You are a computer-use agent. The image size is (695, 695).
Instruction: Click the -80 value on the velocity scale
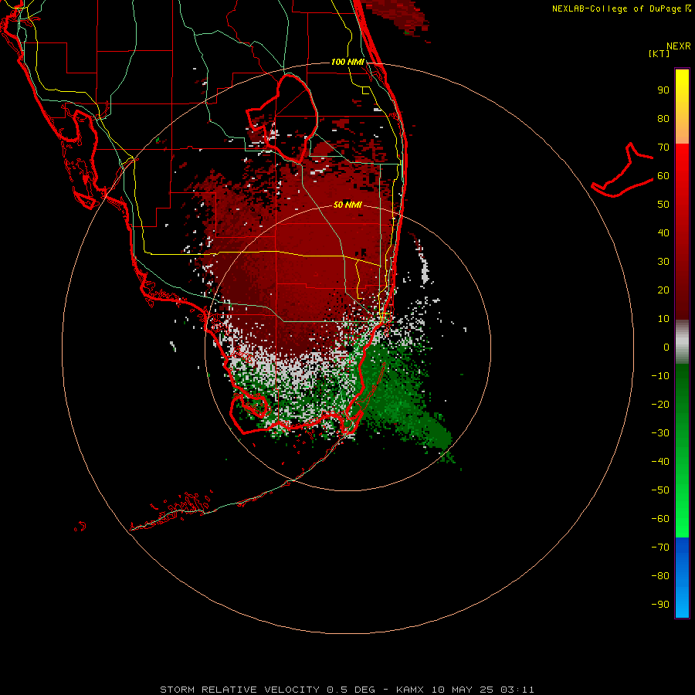660,576
